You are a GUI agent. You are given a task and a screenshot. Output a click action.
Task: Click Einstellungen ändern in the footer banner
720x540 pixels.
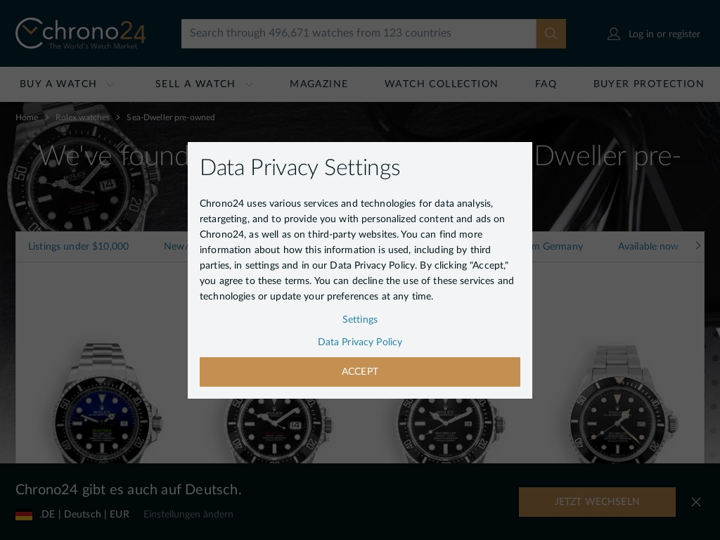coord(188,514)
